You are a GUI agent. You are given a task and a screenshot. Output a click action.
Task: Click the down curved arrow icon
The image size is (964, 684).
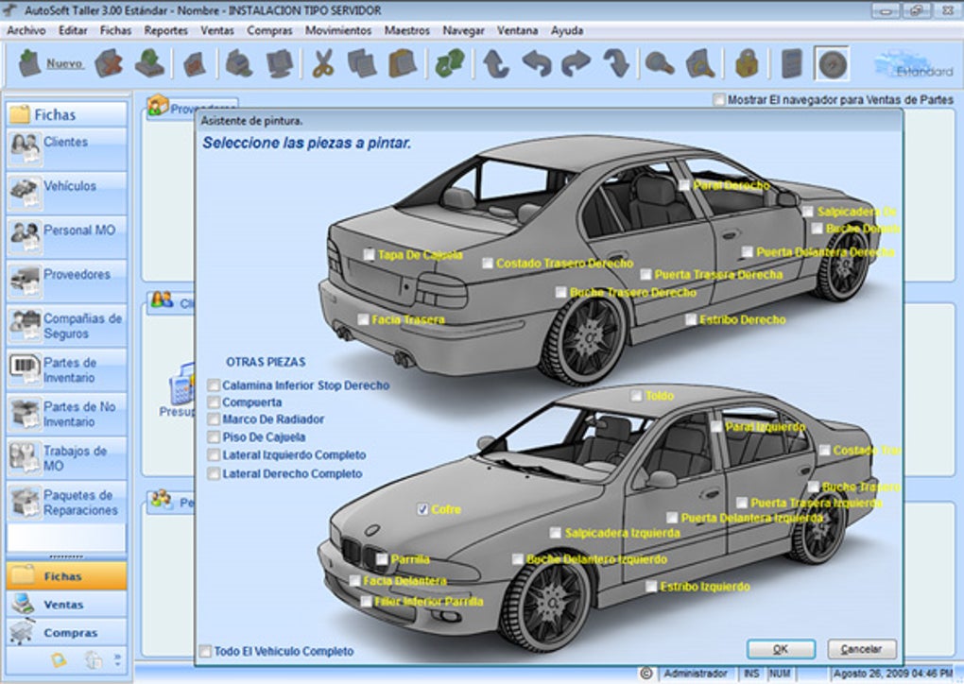pos(616,63)
